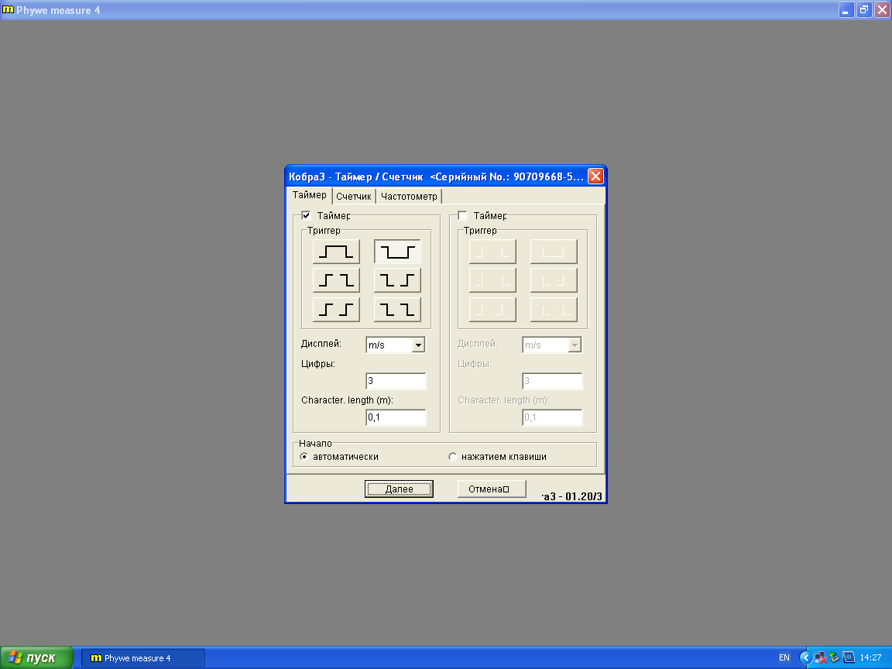
Task: Uncheck the first Таймер checkbox
Action: coord(306,215)
